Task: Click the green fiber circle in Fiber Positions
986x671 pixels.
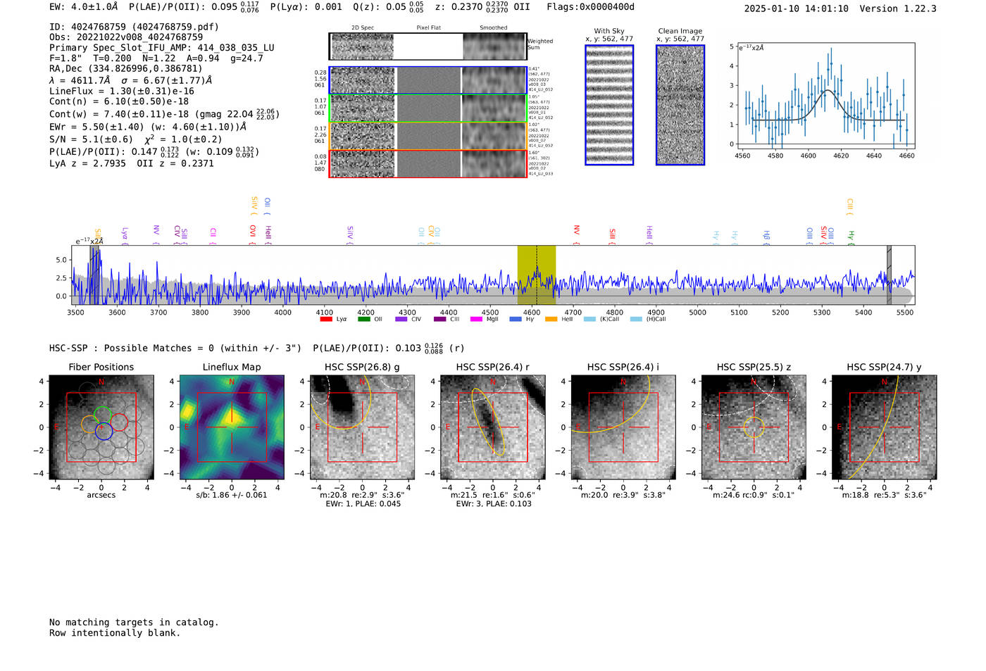Action: click(103, 415)
